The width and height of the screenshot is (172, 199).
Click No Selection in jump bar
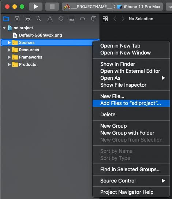[x=141, y=19]
